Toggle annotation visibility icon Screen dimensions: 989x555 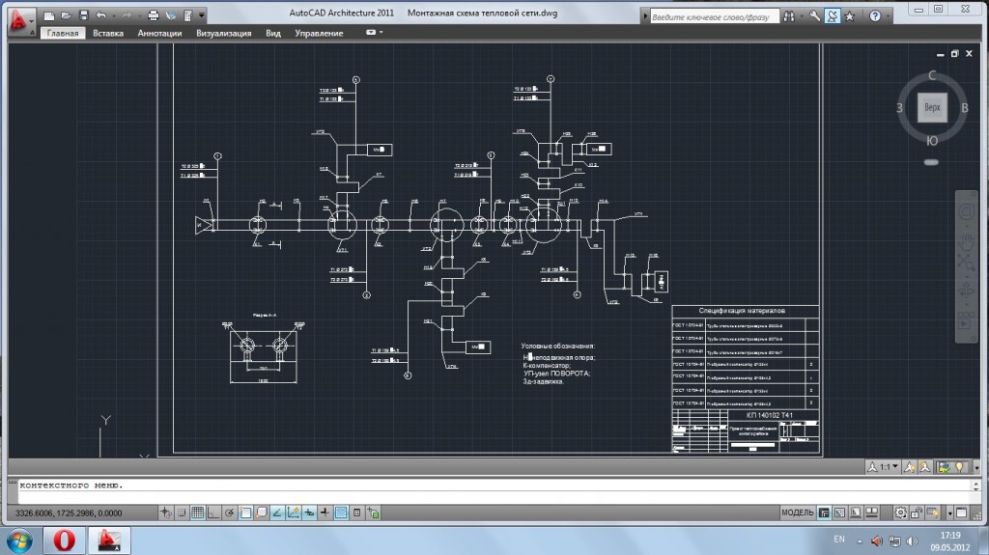coord(909,467)
